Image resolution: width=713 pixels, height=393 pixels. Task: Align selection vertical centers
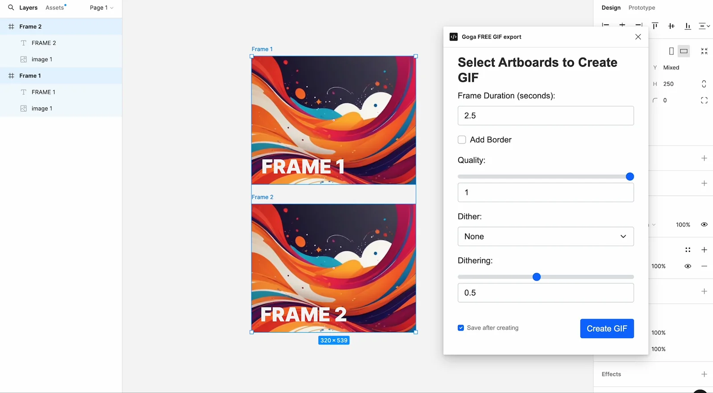pyautogui.click(x=672, y=26)
